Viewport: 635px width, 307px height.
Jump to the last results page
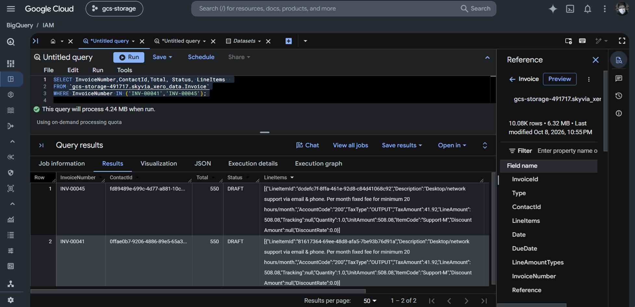[484, 301]
